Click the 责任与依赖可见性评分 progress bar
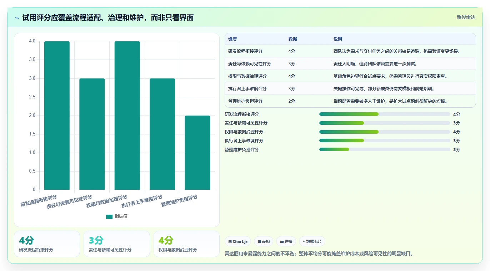Image resolution: width=490 pixels, height=271 pixels. click(x=385, y=123)
